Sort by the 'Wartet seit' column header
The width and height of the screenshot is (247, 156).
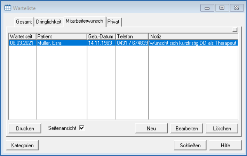(x=22, y=36)
